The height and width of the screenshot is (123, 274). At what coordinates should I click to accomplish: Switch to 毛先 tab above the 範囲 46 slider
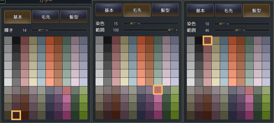tap(228, 11)
